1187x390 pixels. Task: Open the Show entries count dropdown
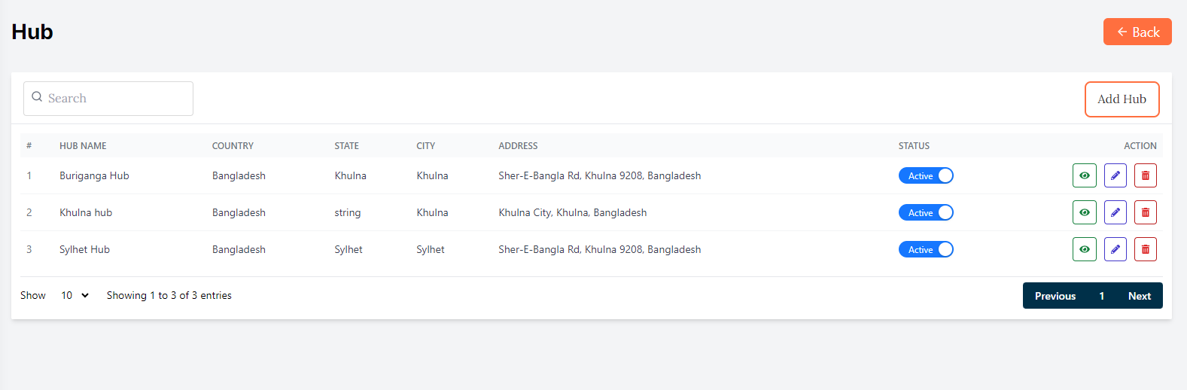(75, 295)
